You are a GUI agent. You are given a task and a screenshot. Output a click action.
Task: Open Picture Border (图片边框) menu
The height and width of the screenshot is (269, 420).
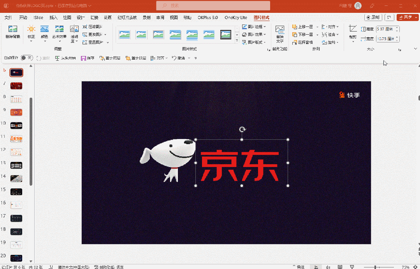point(254,27)
